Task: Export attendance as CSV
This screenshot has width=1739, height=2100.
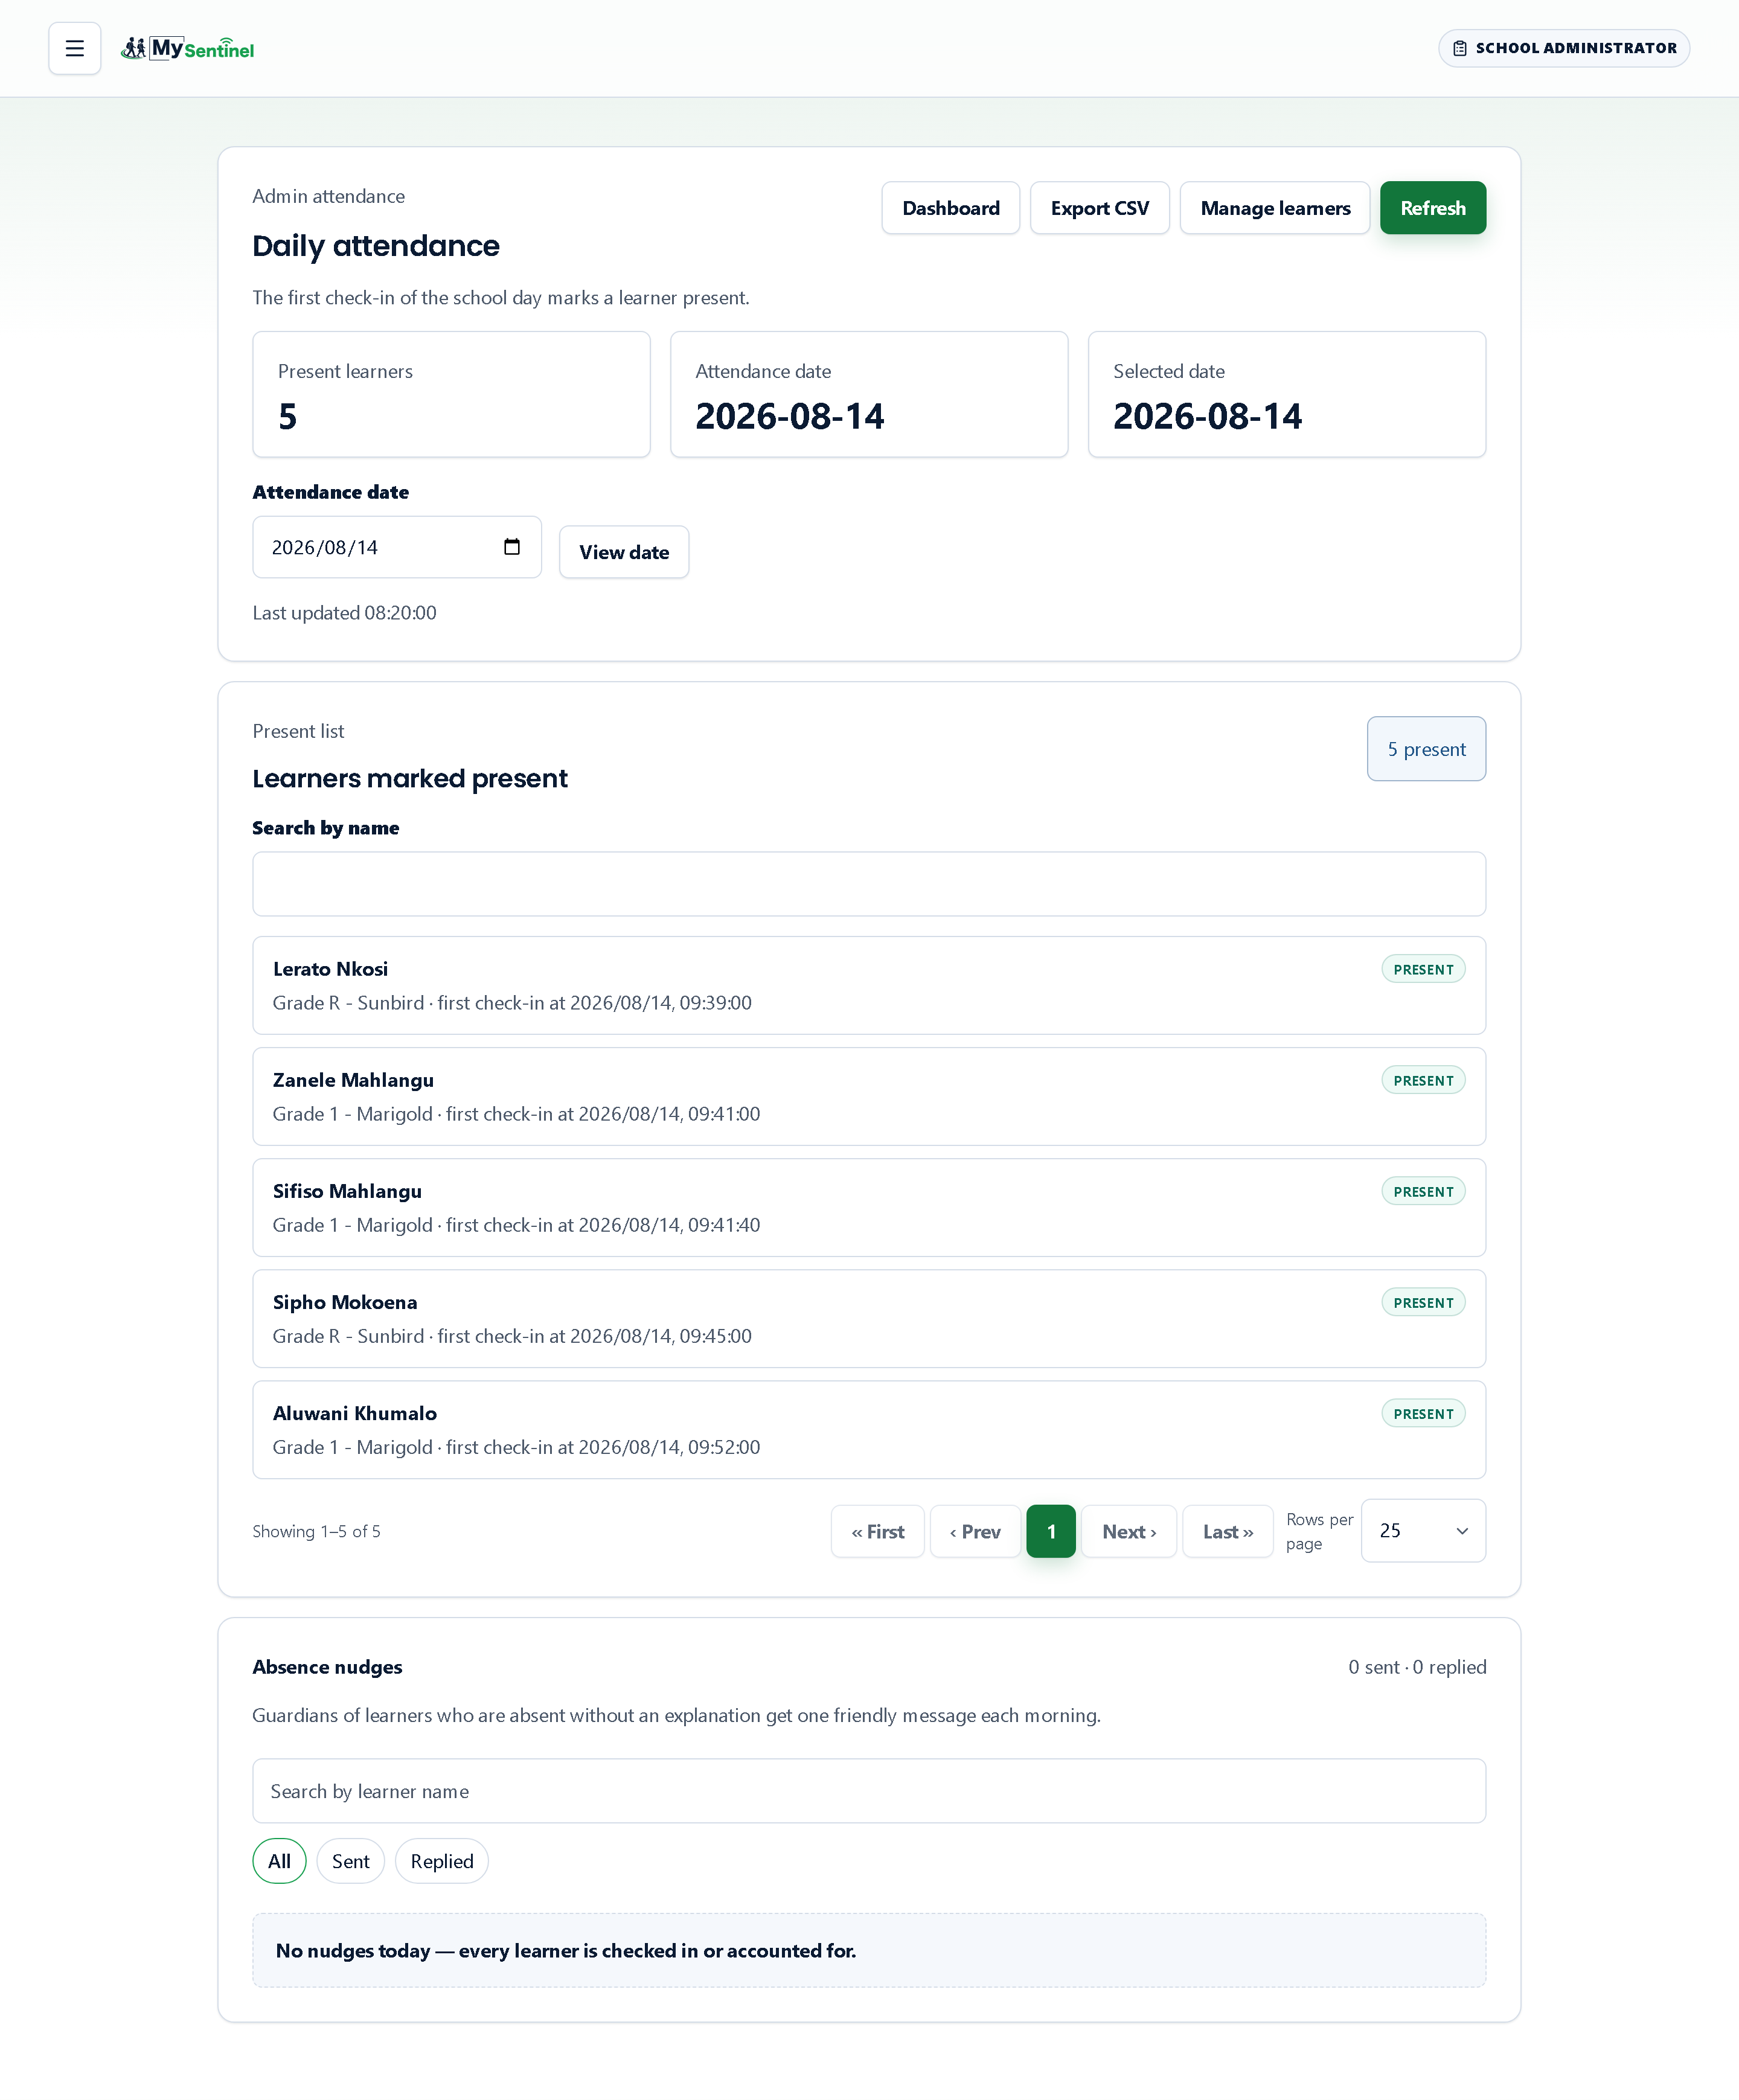Action: [1099, 208]
